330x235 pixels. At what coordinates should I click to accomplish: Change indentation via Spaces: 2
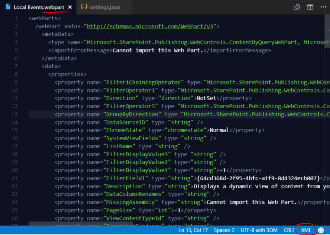coord(223,230)
